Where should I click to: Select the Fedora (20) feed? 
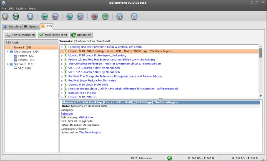coord(26,56)
